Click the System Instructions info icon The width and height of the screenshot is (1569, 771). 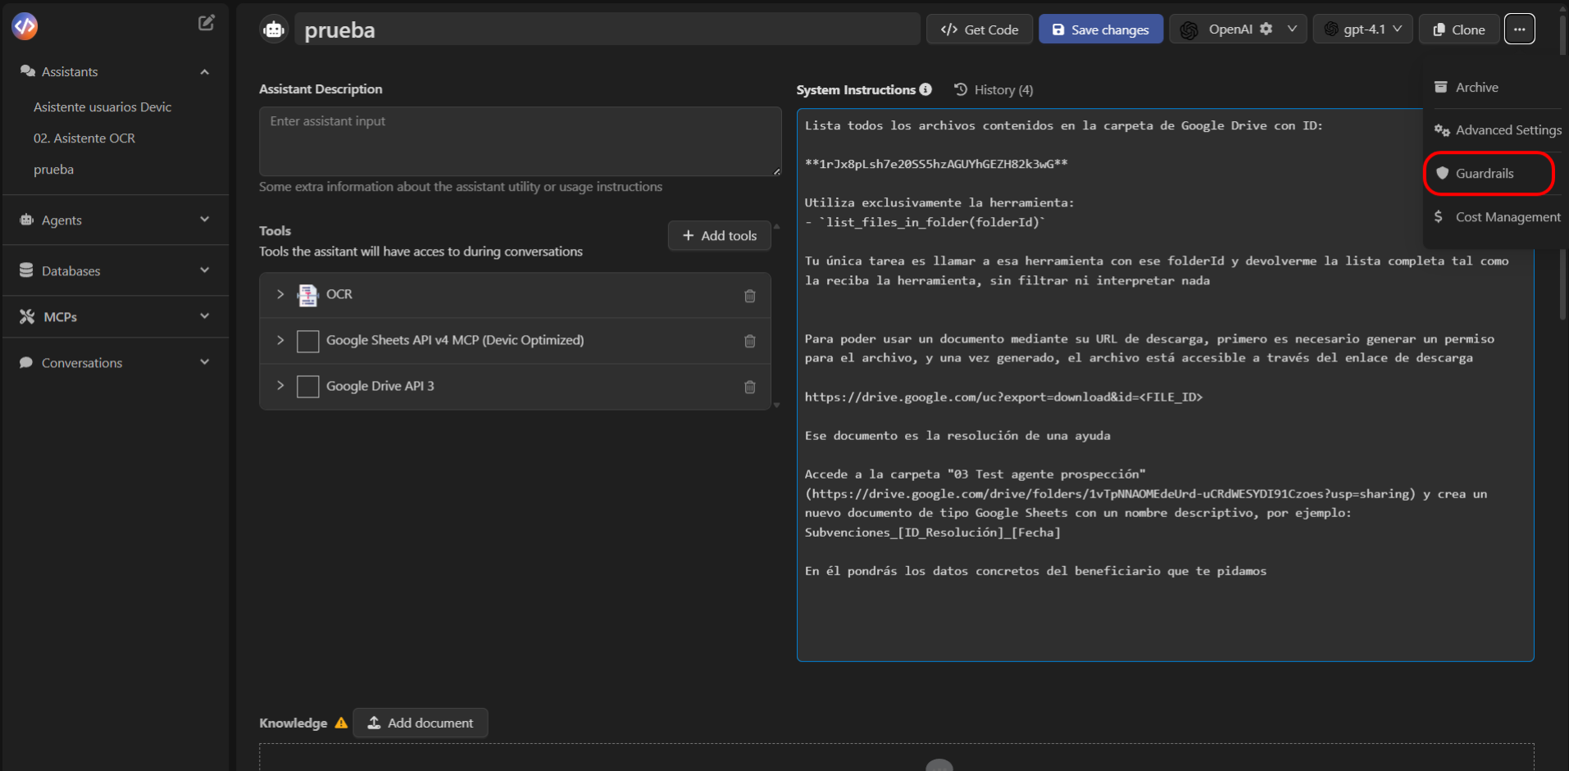(925, 89)
